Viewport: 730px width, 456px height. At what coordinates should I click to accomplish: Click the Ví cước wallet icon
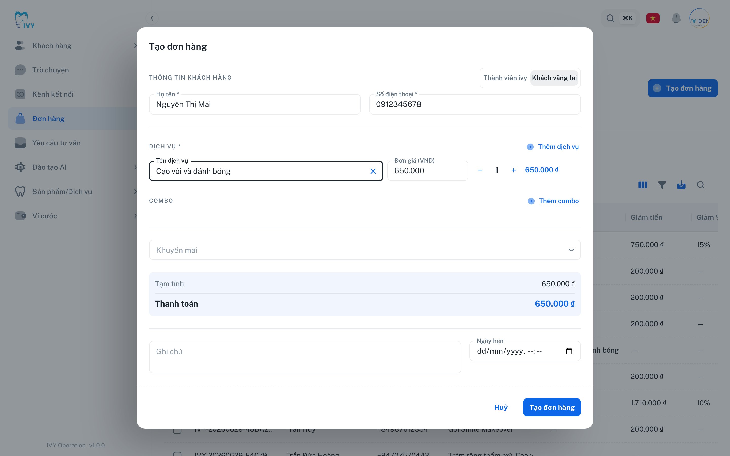coord(20,216)
